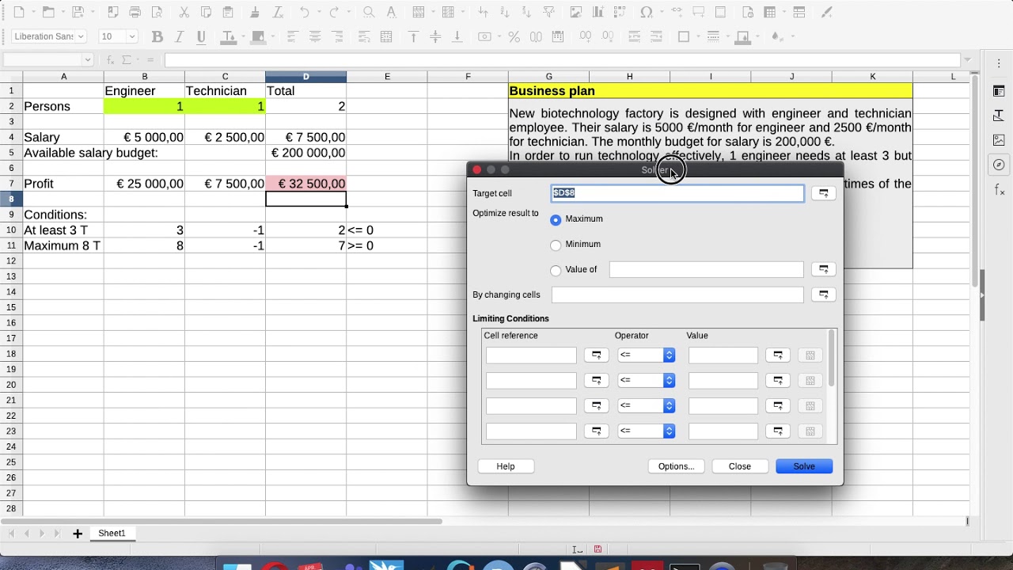Click the Redo arrow icon
The image size is (1013, 570).
[x=334, y=13]
